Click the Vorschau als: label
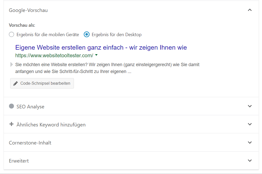The image size is (262, 174). coord(22,25)
